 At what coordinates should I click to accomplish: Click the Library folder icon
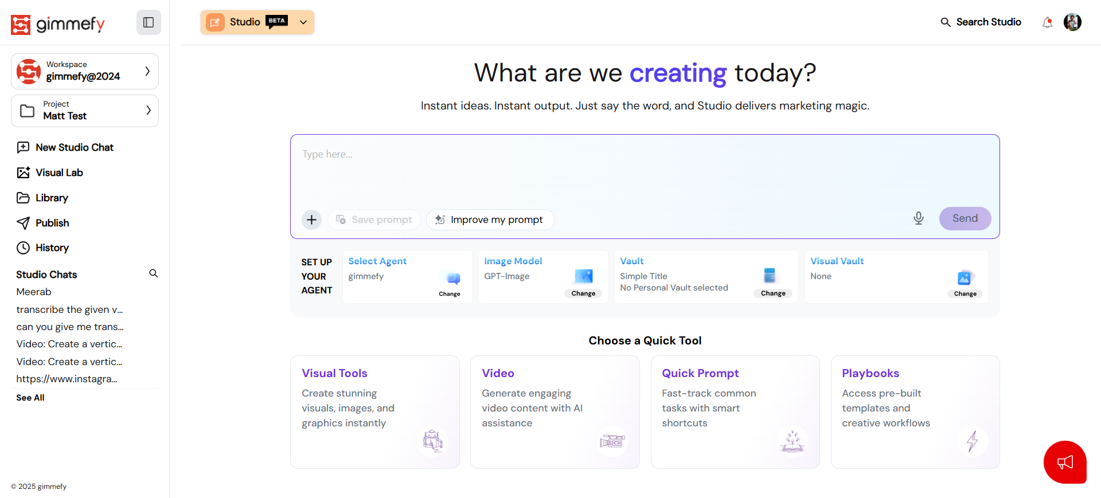pyautogui.click(x=23, y=198)
